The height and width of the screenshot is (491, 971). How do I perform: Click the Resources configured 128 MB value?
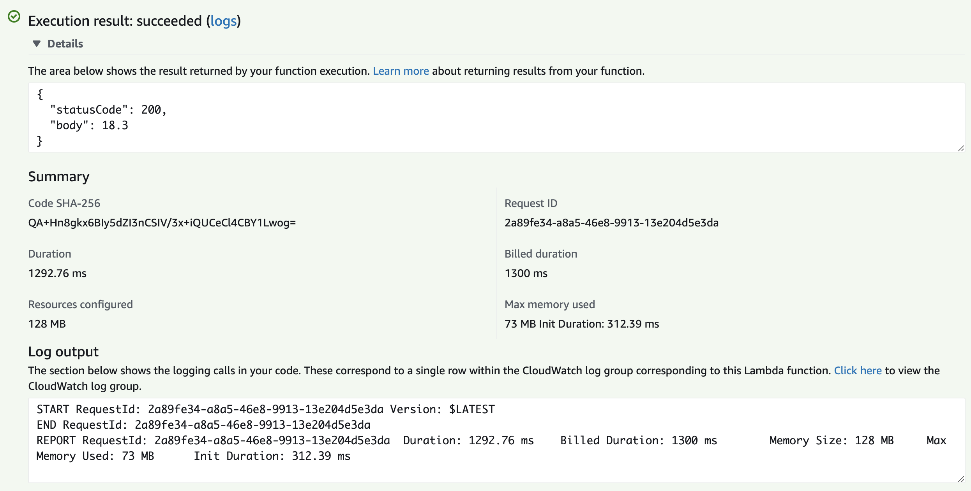coord(47,324)
